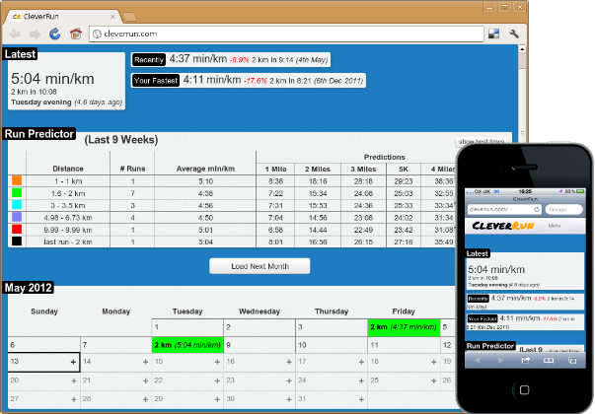Add a run on May 30 with plus
Image resolution: width=595 pixels, height=414 pixels.
289,399
